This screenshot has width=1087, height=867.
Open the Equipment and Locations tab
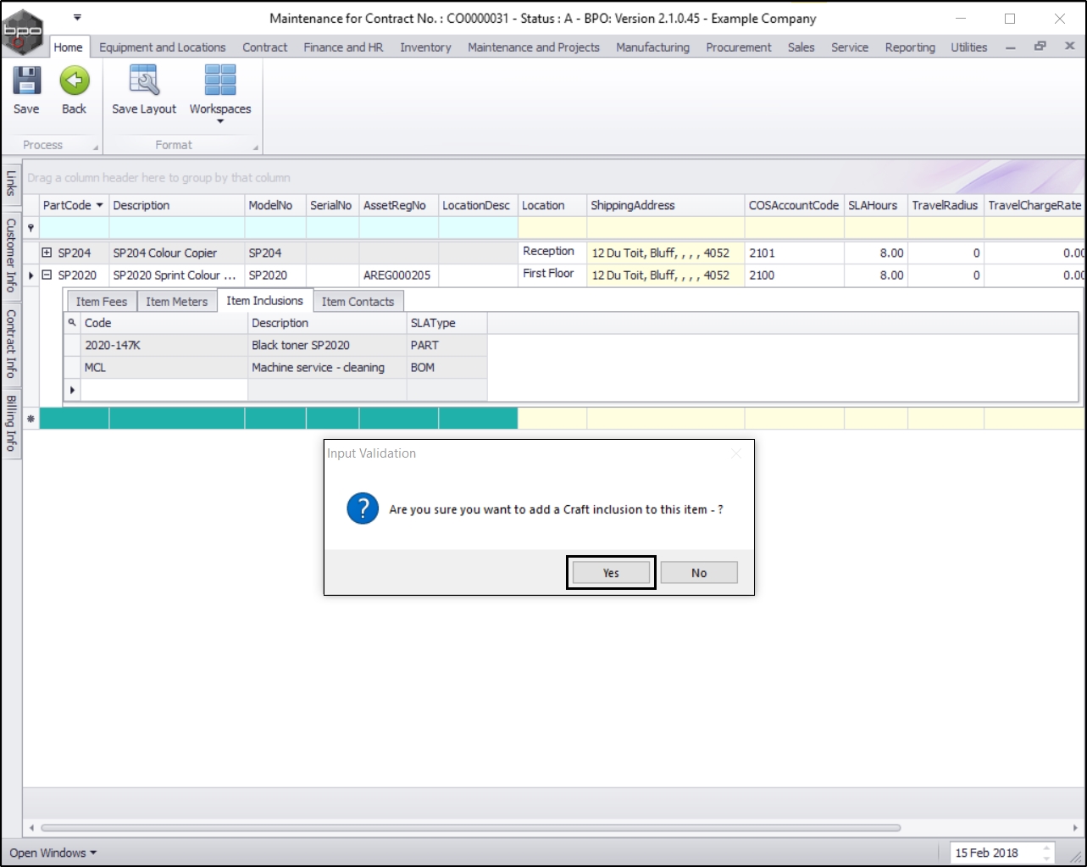(x=163, y=47)
